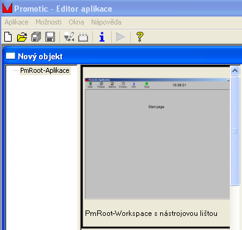
Task: Click the vertical scrollbar thumb
Action: coord(235,131)
